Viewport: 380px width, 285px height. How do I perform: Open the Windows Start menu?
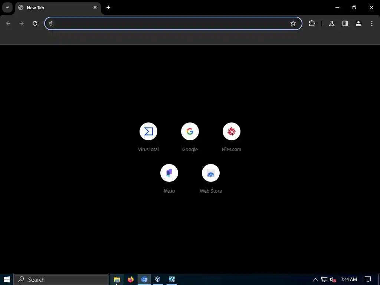click(7, 279)
